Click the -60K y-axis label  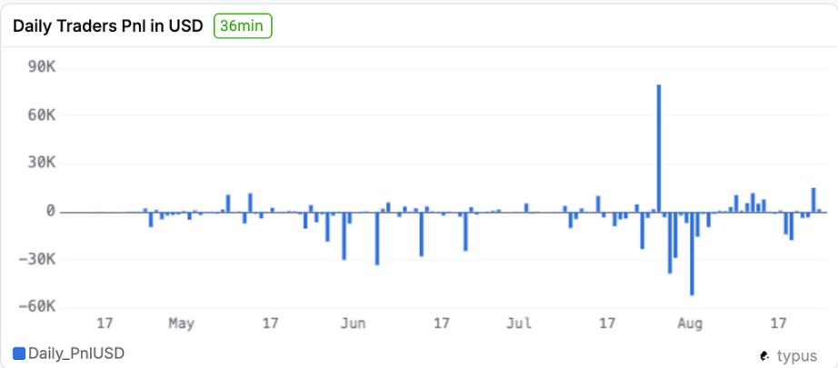40,307
